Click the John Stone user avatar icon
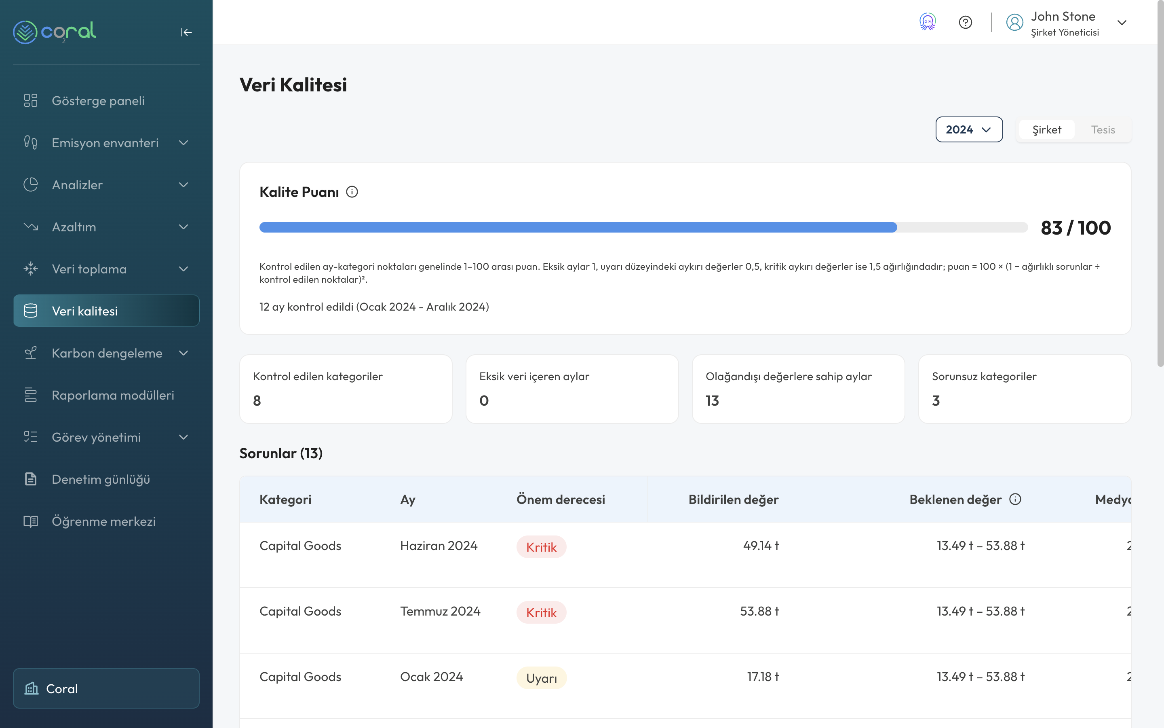Viewport: 1164px width, 728px height. 1014,22
